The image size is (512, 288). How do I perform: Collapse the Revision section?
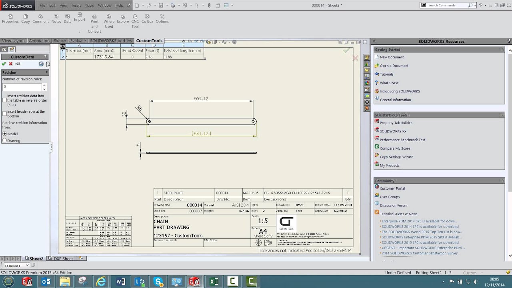46,72
